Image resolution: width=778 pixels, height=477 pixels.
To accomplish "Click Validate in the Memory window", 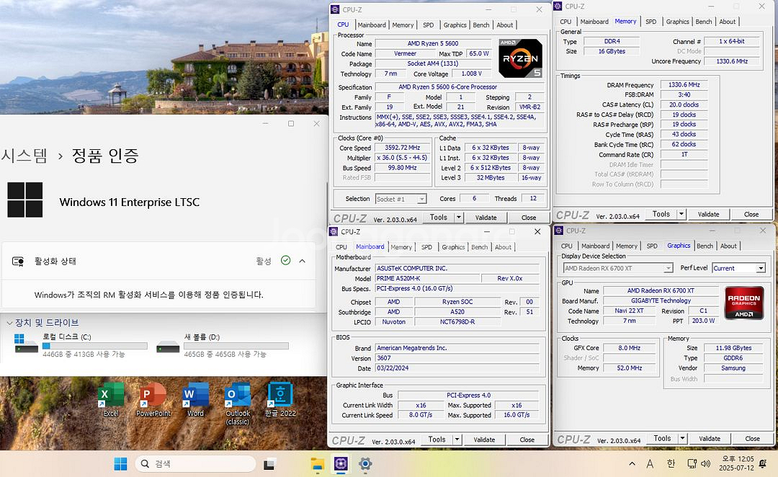I will point(708,215).
